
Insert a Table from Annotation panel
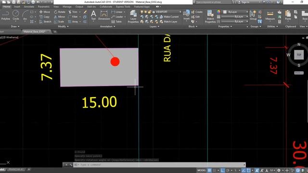(x=116, y=22)
